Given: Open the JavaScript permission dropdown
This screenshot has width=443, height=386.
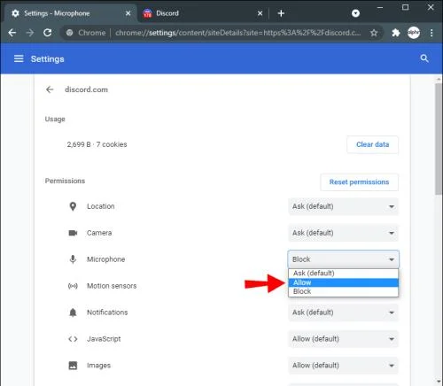Looking at the screenshot, I should pyautogui.click(x=343, y=339).
